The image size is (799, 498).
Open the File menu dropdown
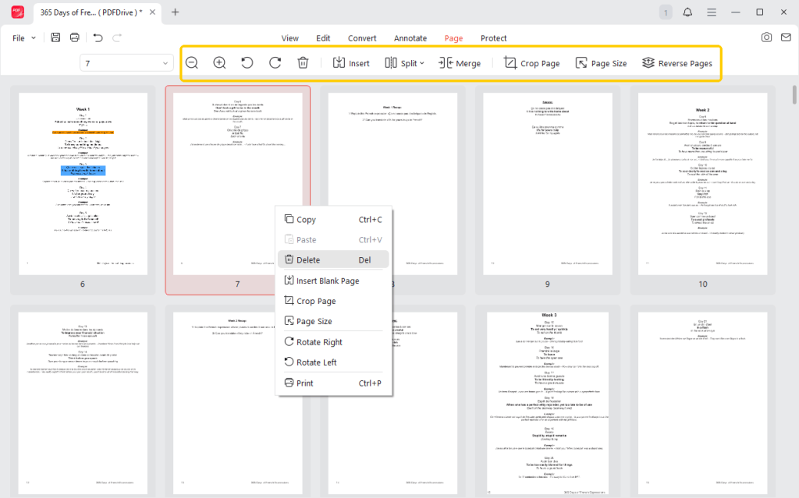click(23, 37)
